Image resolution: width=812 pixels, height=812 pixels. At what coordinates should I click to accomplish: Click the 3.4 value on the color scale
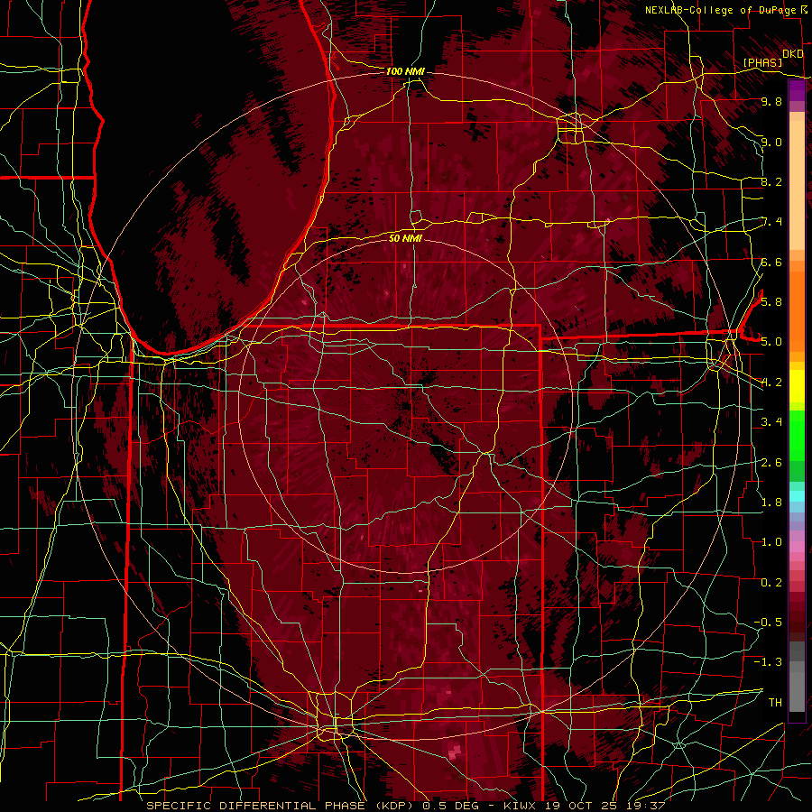771,422
